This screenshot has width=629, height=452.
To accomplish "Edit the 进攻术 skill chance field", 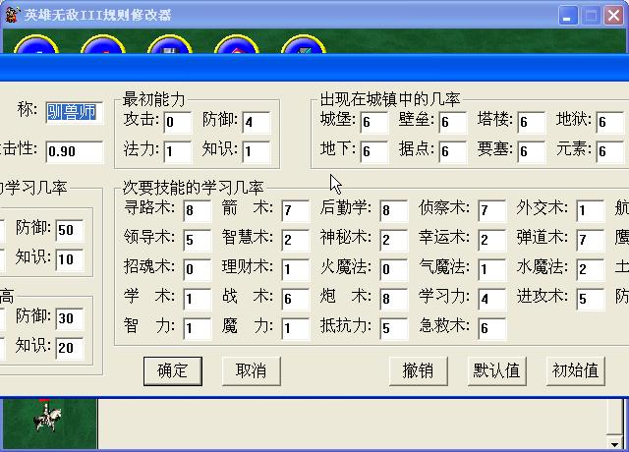I will [591, 299].
